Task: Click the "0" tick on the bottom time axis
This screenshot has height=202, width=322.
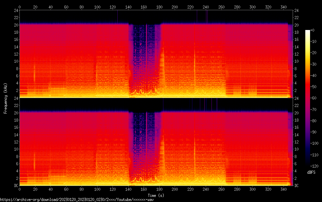Action: (19, 189)
